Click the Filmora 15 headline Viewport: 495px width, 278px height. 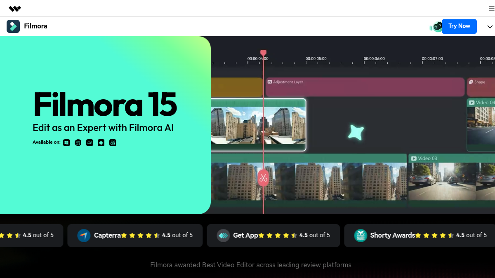click(x=105, y=104)
